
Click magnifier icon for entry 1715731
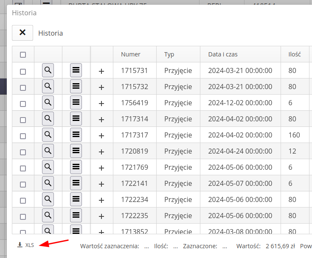pyautogui.click(x=48, y=70)
